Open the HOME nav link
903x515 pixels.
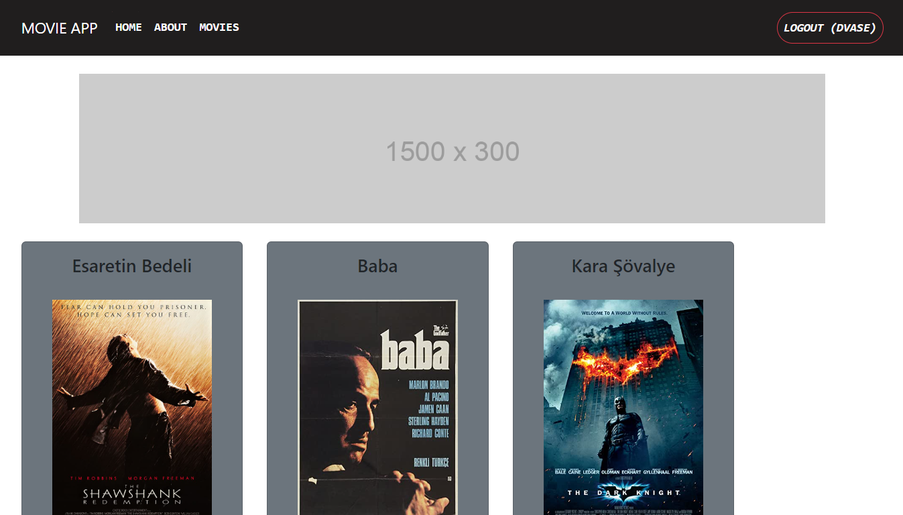(129, 27)
